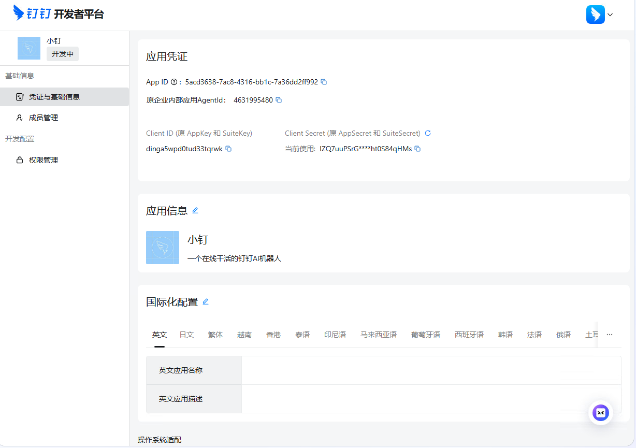
Task: Select the masked secret IZQ7uuPSrG****ht0S84qHMs
Action: coord(366,149)
